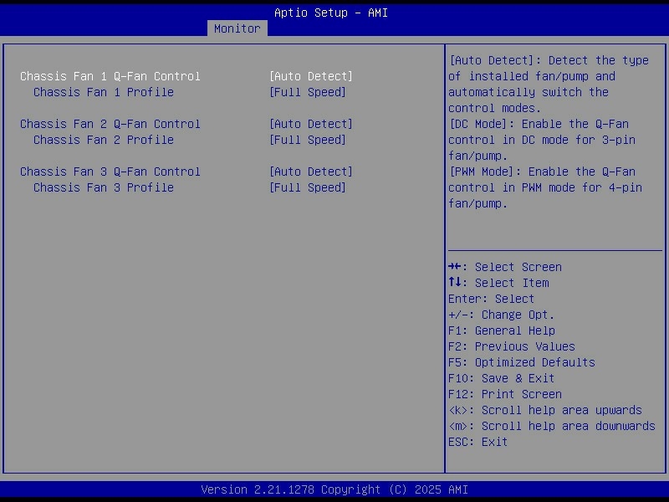
Task: Click the up-down arrows Select Item hint
Action: tap(498, 283)
